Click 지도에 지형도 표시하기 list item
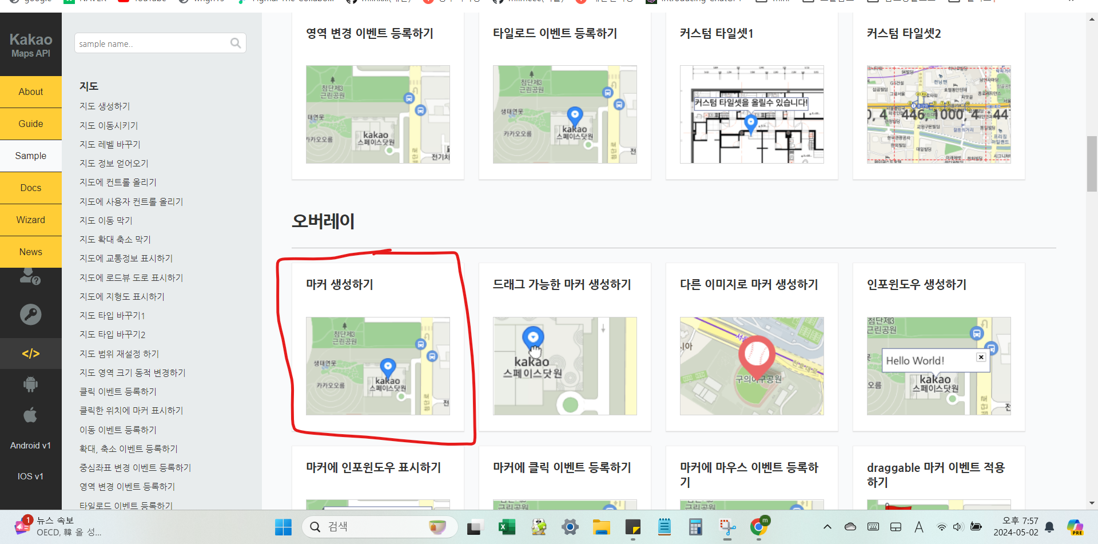The image size is (1098, 544). (x=122, y=296)
